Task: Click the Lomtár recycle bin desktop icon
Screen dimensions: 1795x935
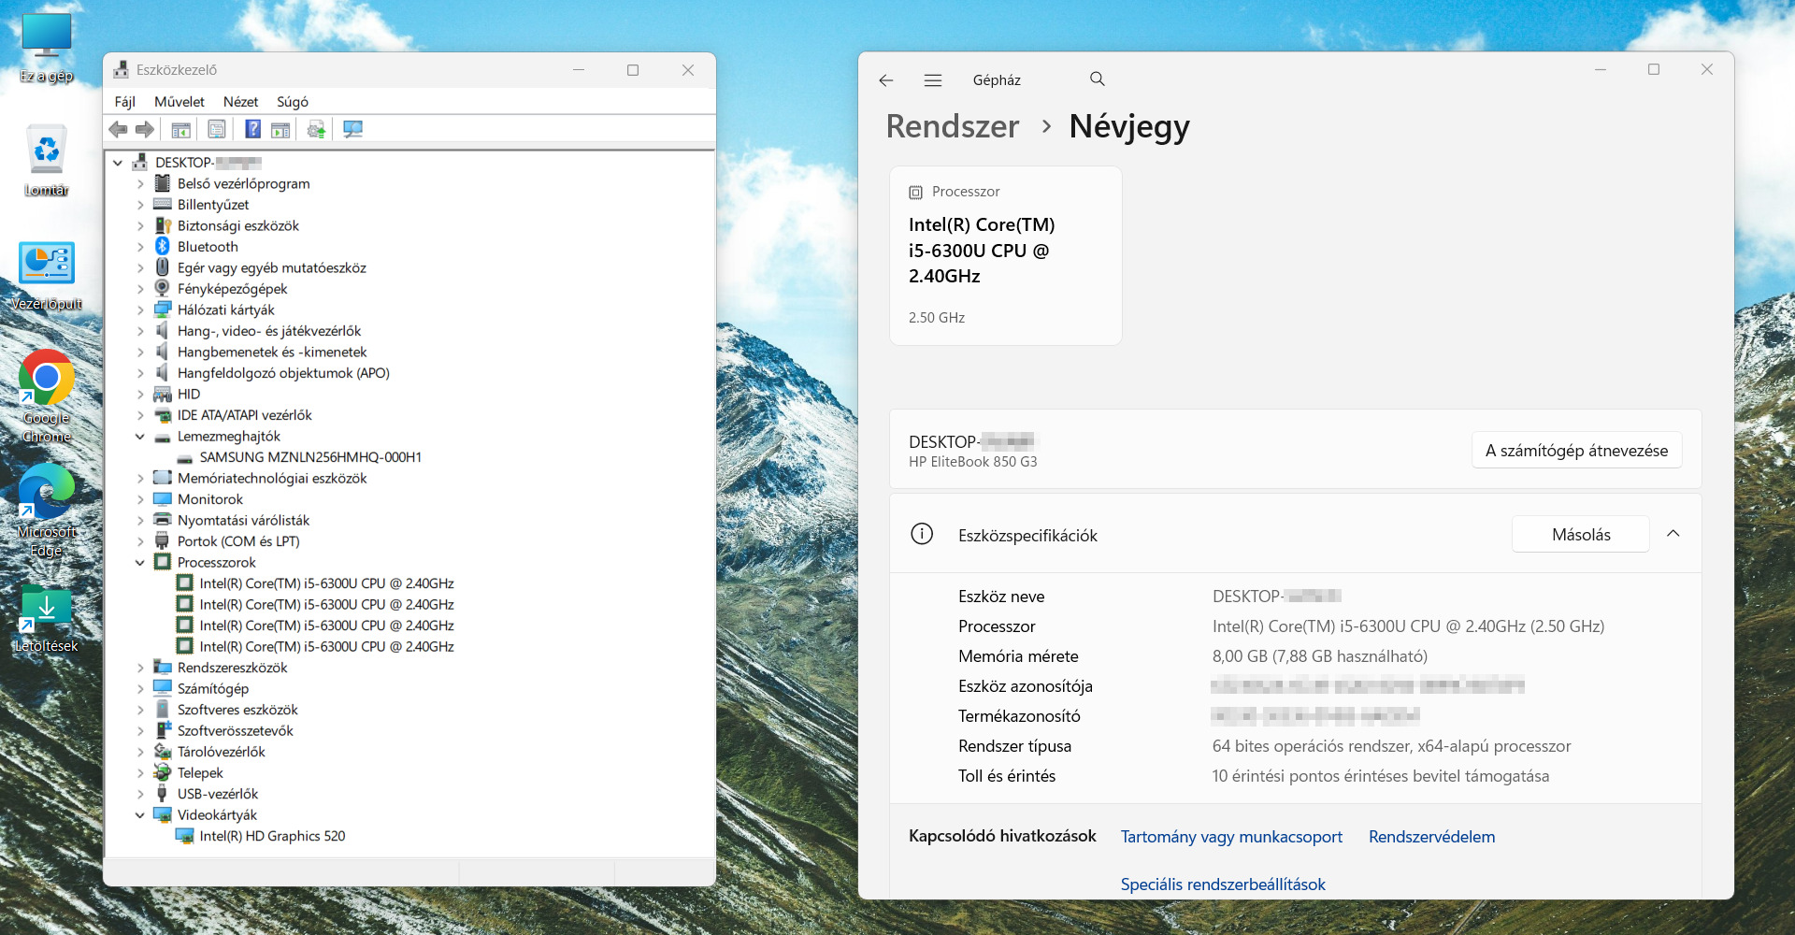Action: (x=47, y=160)
